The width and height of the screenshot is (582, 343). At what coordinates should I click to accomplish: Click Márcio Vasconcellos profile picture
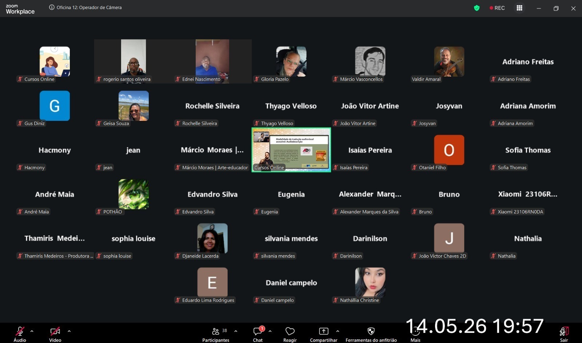(x=370, y=61)
